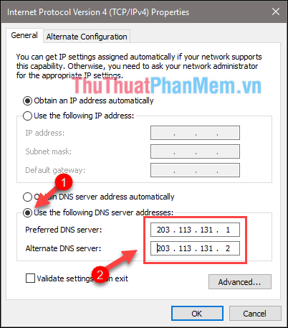The width and height of the screenshot is (288, 328).
Task: Focus the Preferred DNS server field
Action: [195, 230]
